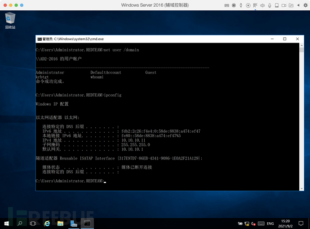
Task: Maximize the cmd.exe window
Action: click(285, 39)
